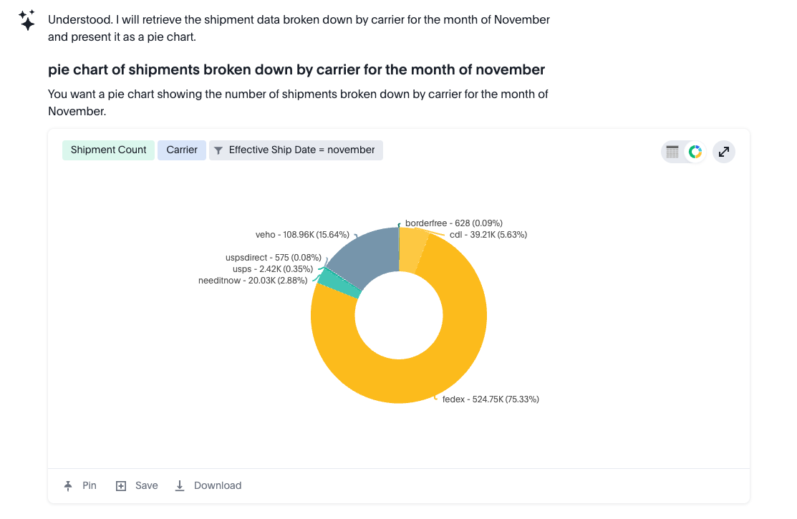Click the borderfree 628 data label
The image size is (797, 519).
point(453,223)
